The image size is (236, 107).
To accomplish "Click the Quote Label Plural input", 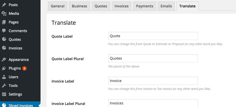I will (153, 58).
